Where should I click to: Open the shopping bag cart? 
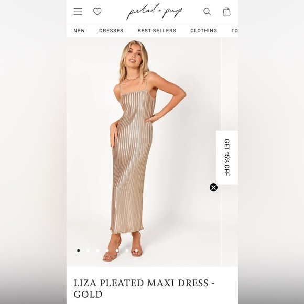coord(226,12)
